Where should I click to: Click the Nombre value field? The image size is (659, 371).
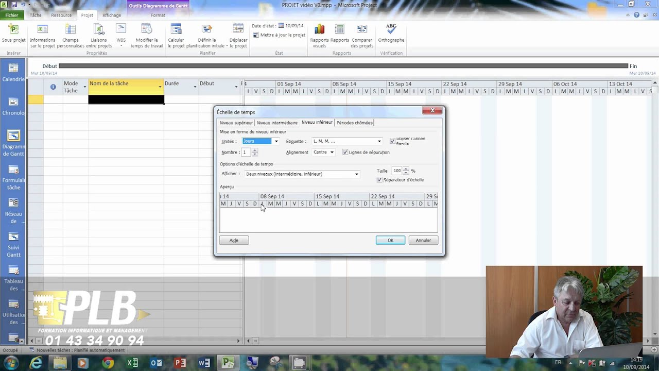(247, 153)
